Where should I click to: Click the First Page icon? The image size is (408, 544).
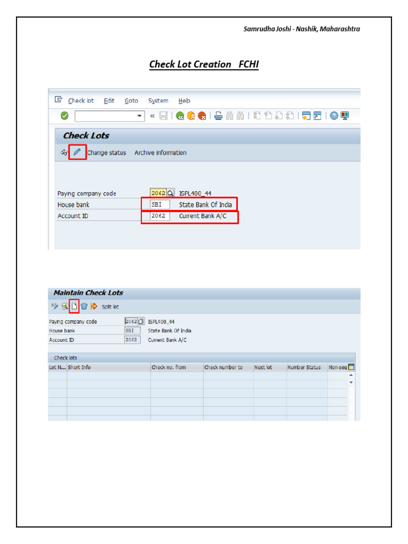click(257, 115)
